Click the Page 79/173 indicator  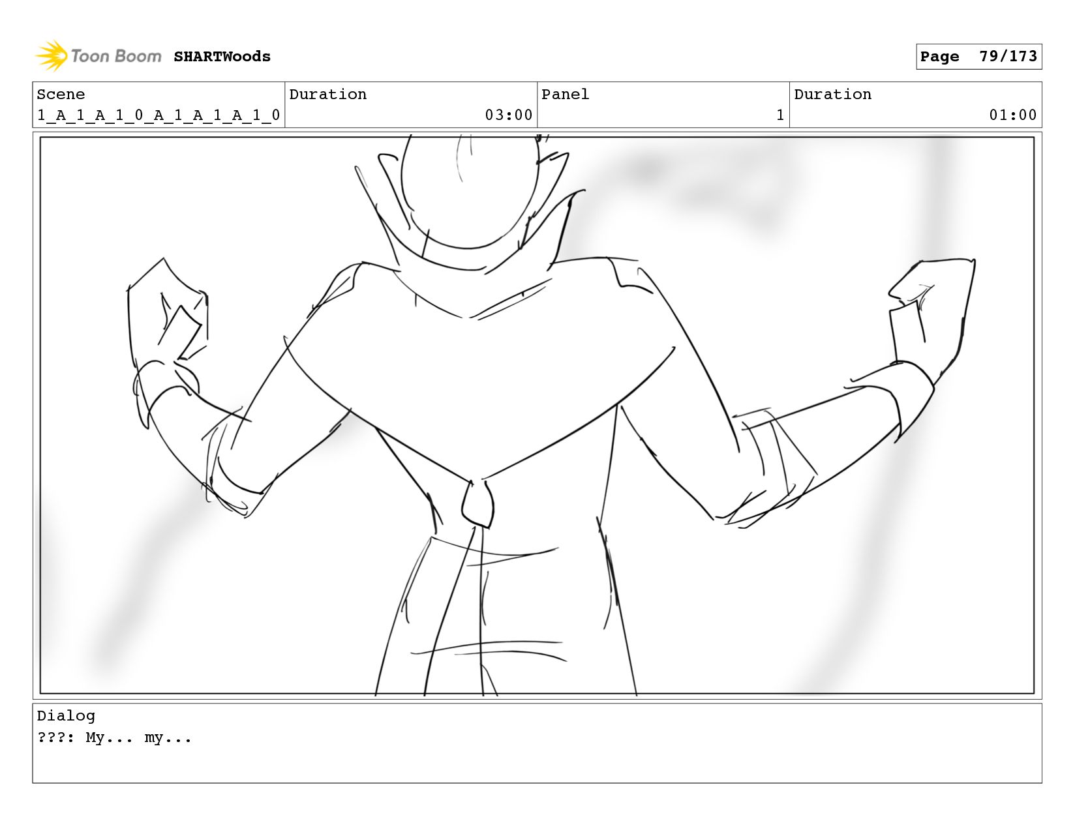pos(978,57)
